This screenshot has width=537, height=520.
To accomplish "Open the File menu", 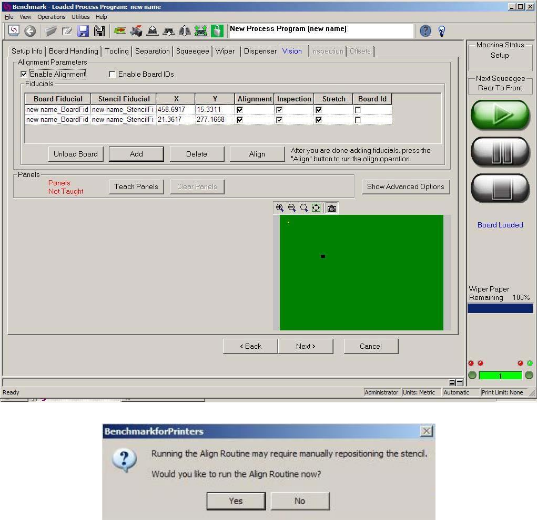I will [9, 17].
